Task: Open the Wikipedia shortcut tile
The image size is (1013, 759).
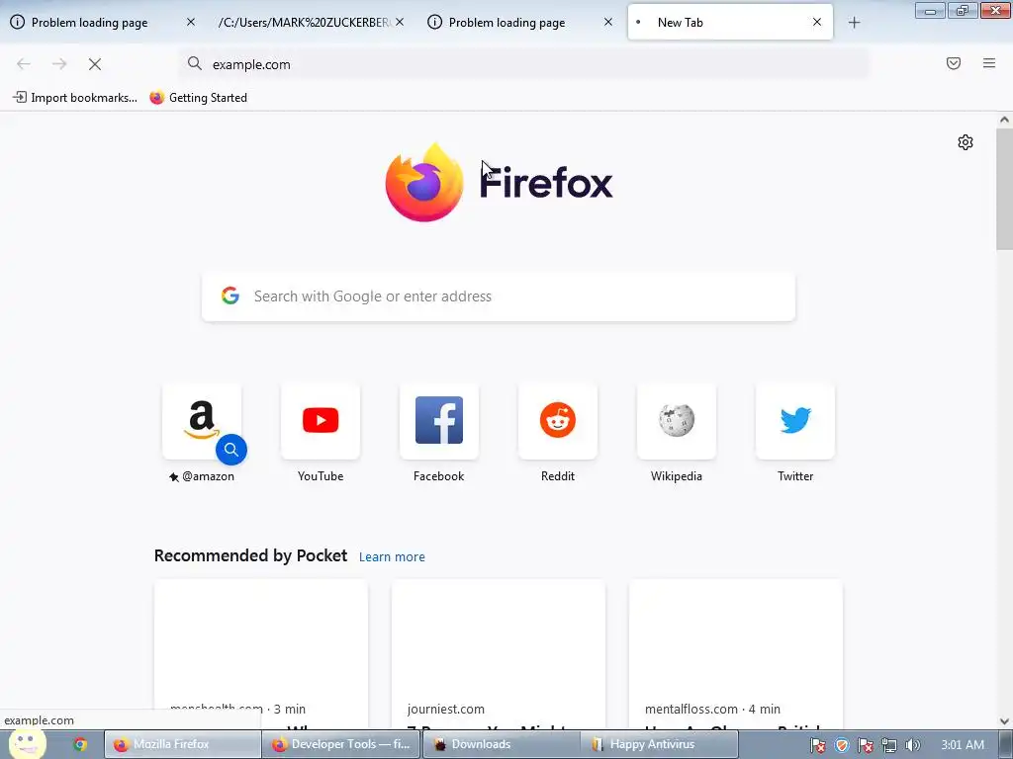Action: 677,421
